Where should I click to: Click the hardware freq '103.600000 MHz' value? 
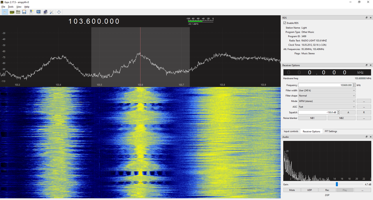coord(363,78)
